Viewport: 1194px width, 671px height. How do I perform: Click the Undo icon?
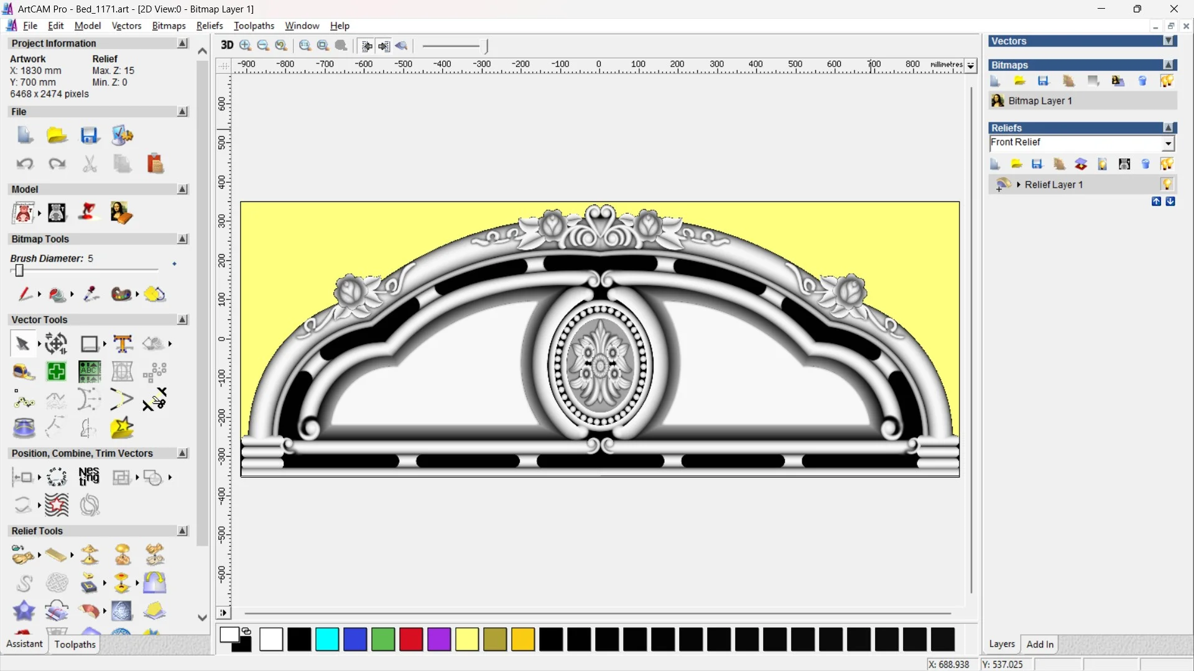24,164
